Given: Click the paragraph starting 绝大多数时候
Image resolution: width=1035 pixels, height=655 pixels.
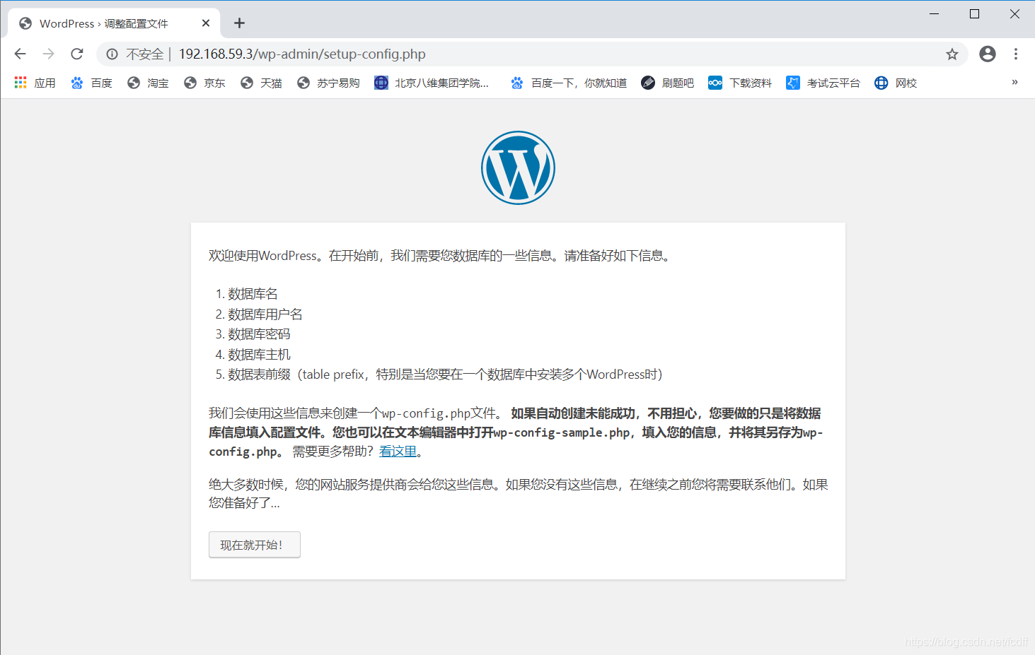Looking at the screenshot, I should [x=518, y=493].
